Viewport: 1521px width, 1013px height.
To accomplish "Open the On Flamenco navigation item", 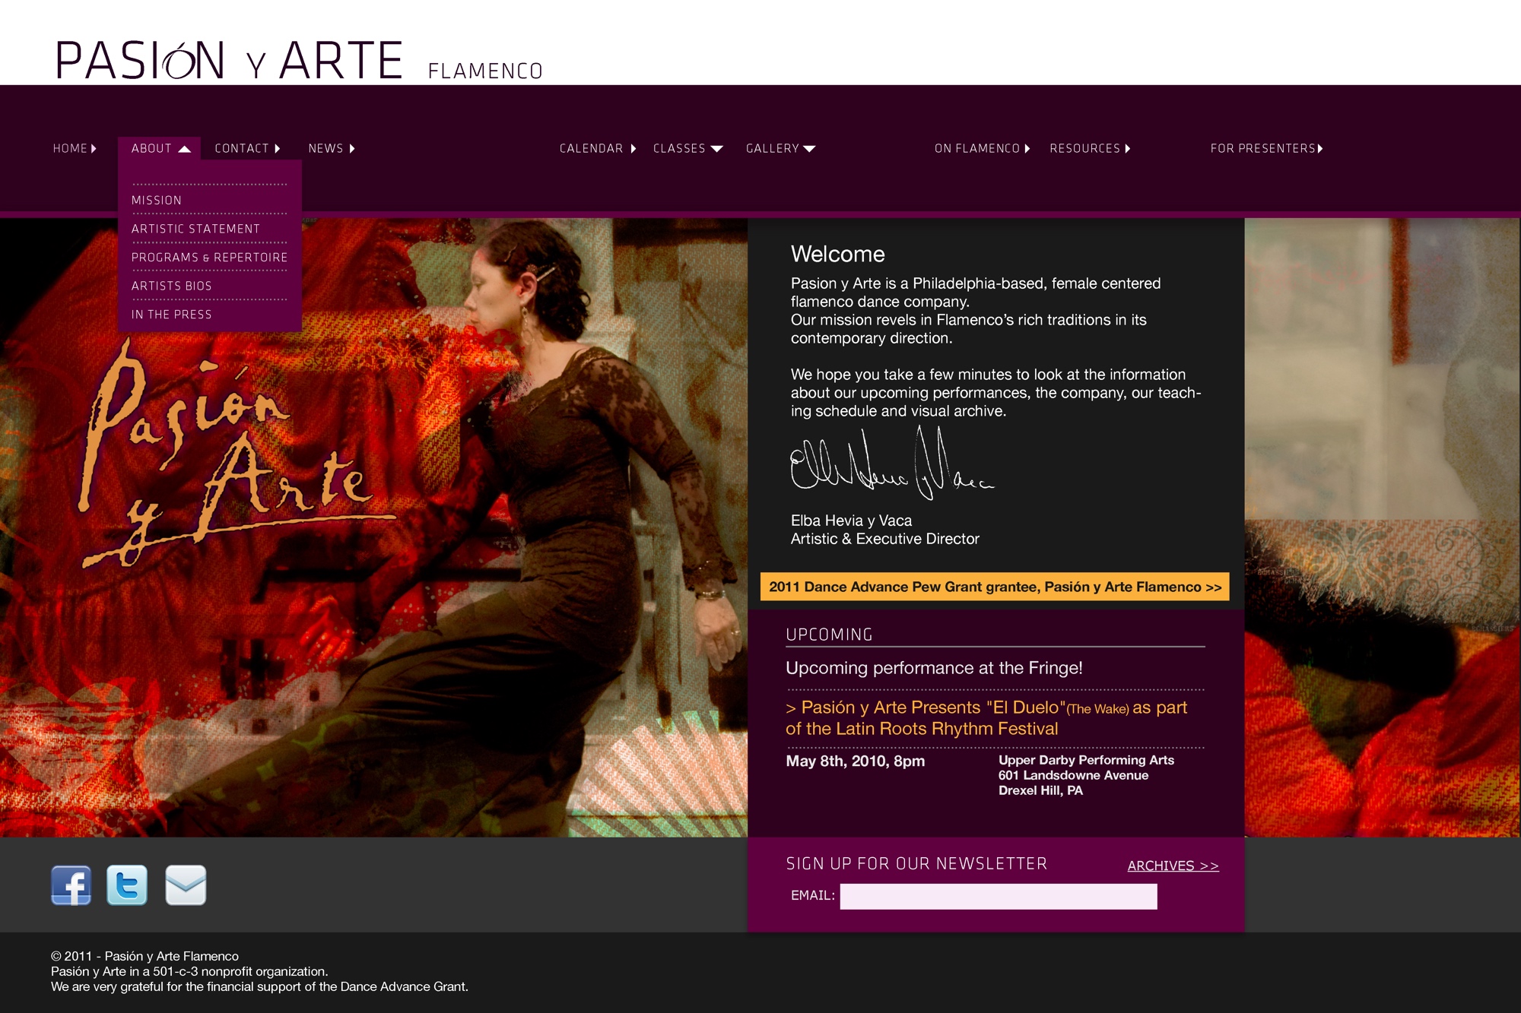I will click(x=982, y=148).
